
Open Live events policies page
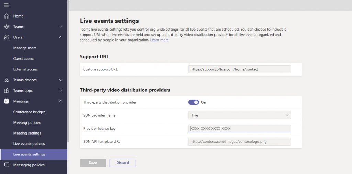coord(29,144)
